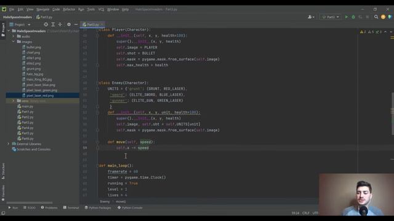This screenshot has height=221, width=394.
Task: Click the orange IDE updates icon
Action: (383, 17)
